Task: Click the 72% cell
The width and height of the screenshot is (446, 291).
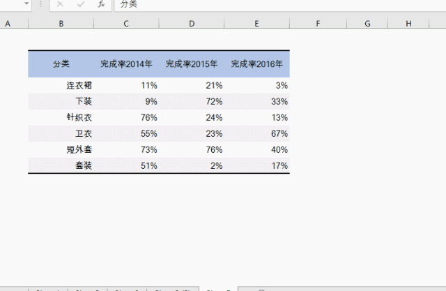Action: click(192, 101)
